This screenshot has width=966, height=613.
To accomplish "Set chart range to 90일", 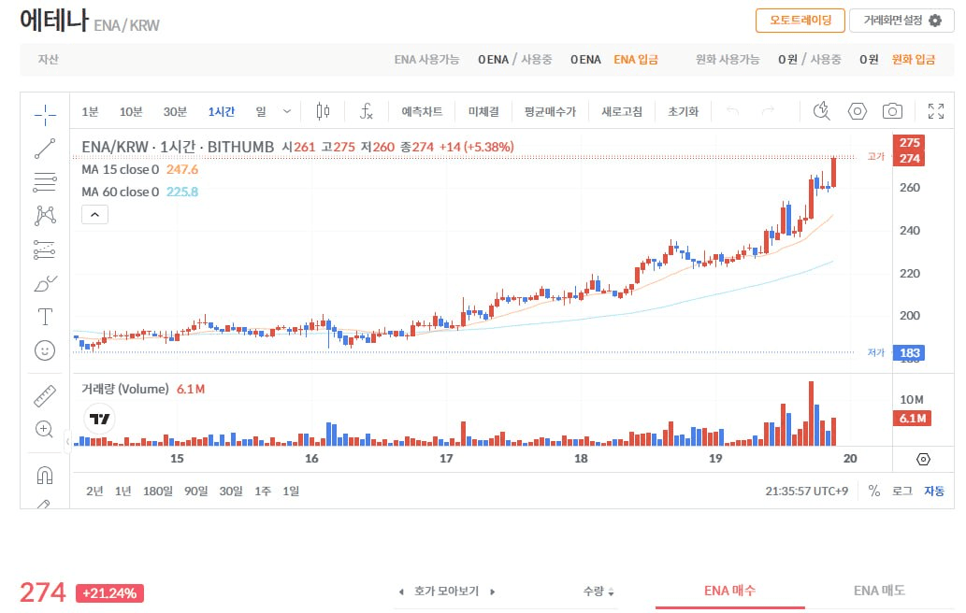I will [x=195, y=492].
